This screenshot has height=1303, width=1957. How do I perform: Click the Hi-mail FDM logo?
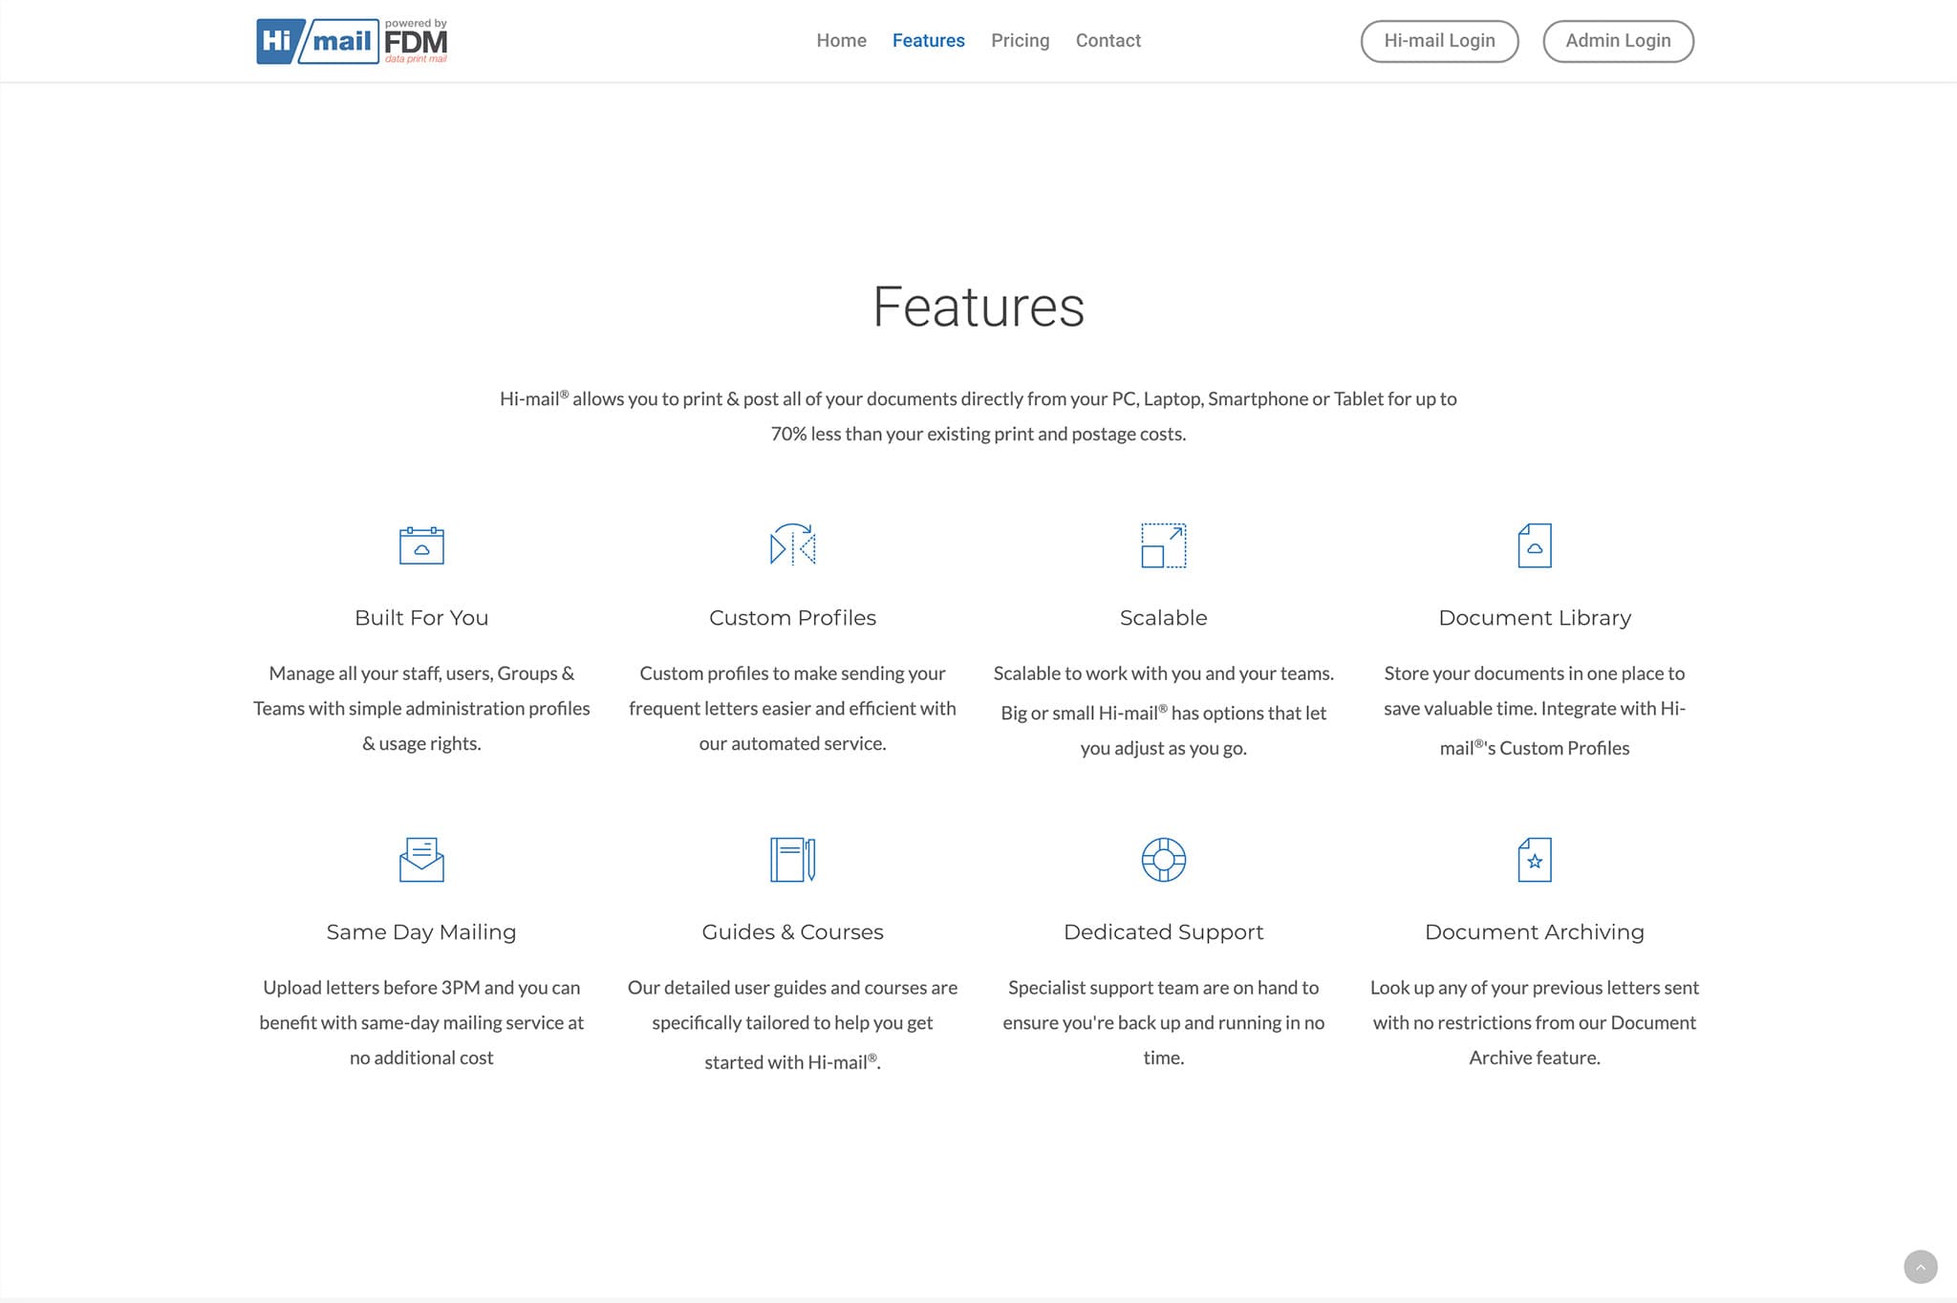click(352, 41)
